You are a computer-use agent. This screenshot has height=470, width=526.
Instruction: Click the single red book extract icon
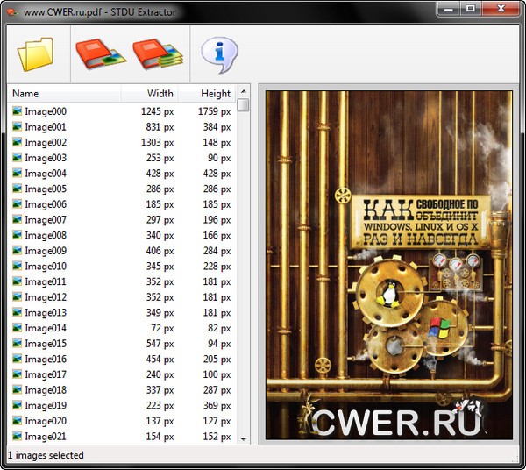point(99,53)
